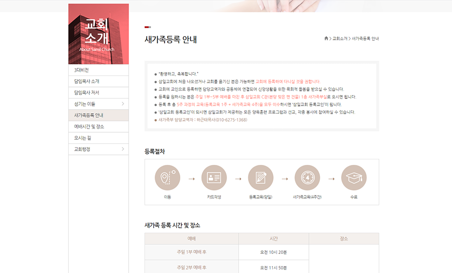The height and width of the screenshot is (273, 452).
Task: Click the 오전 10시 20분 table cell
Action: click(274, 252)
